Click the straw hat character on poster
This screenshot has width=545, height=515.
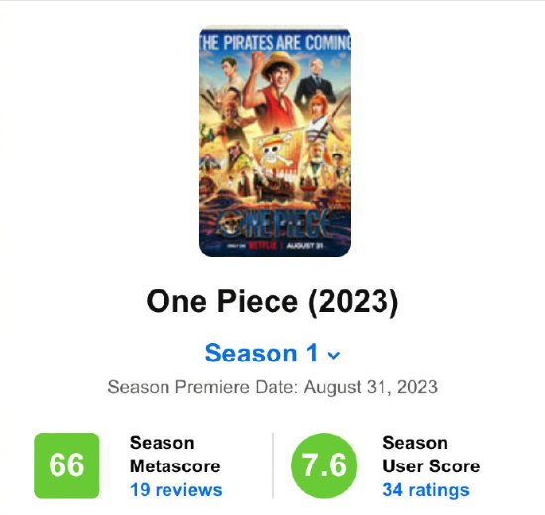click(x=274, y=92)
